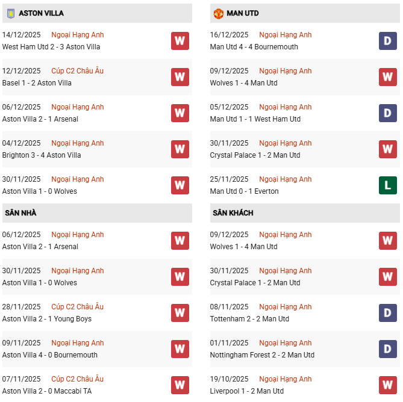
Task: Click the MAN UTD team header
Action: (243, 13)
